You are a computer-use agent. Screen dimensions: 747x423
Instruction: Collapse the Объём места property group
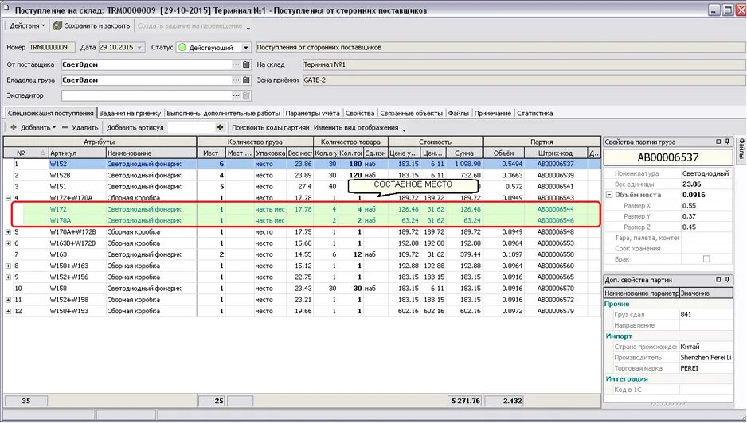609,195
